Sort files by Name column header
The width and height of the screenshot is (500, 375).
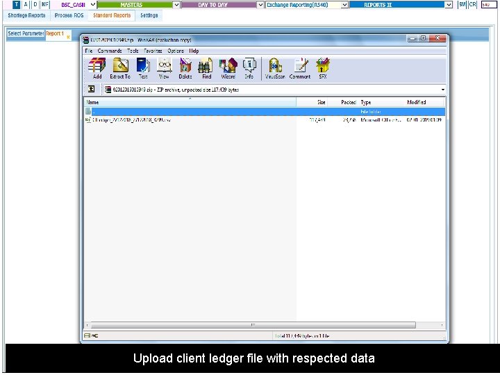click(x=190, y=102)
